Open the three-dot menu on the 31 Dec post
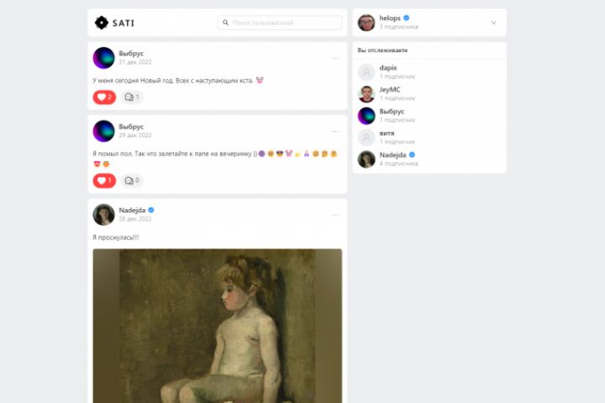Image resolution: width=605 pixels, height=403 pixels. [335, 58]
